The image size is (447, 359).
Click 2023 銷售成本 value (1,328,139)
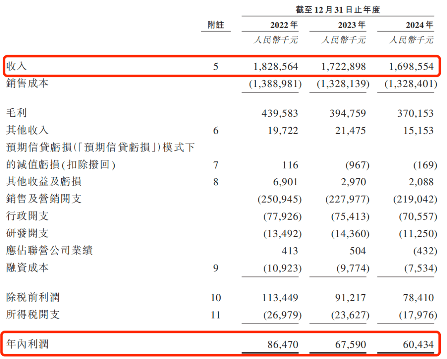(x=343, y=84)
